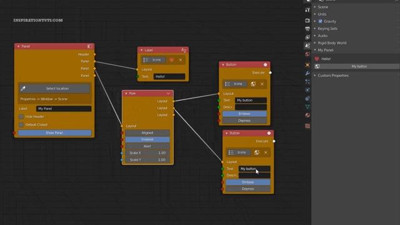Open the View Layer properties tab
This screenshot has width=400, height=225.
point(307,37)
